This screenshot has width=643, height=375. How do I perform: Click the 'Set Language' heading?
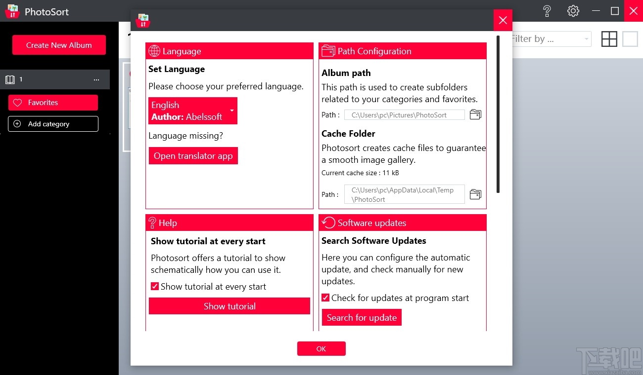pos(177,69)
